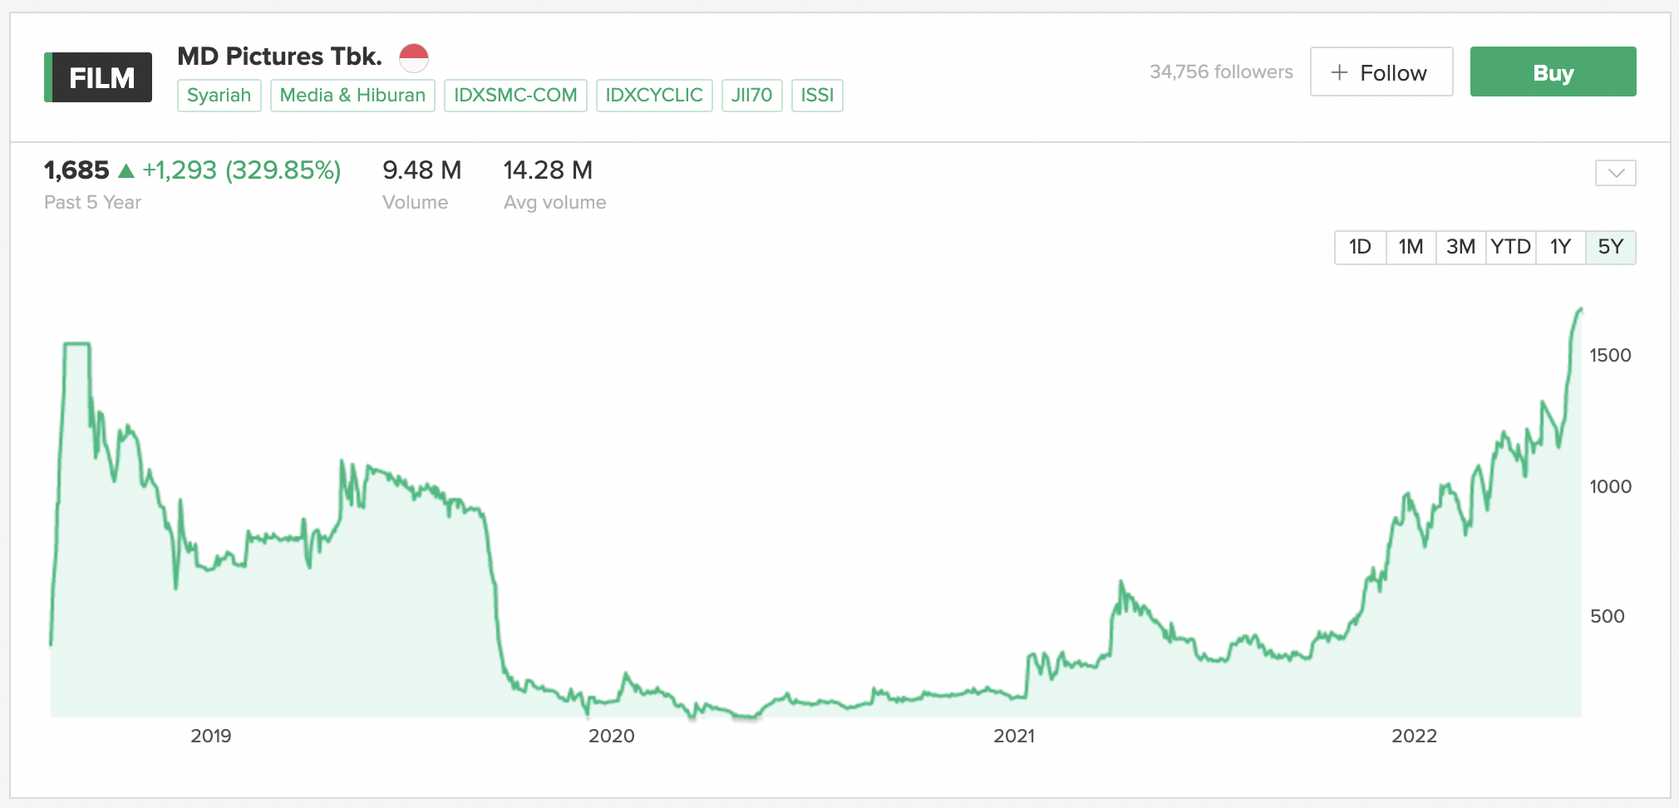
Task: Switch chart to YTD timeframe
Action: [x=1510, y=247]
